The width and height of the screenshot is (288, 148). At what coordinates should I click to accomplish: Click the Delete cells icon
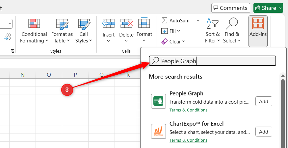coord(126,23)
